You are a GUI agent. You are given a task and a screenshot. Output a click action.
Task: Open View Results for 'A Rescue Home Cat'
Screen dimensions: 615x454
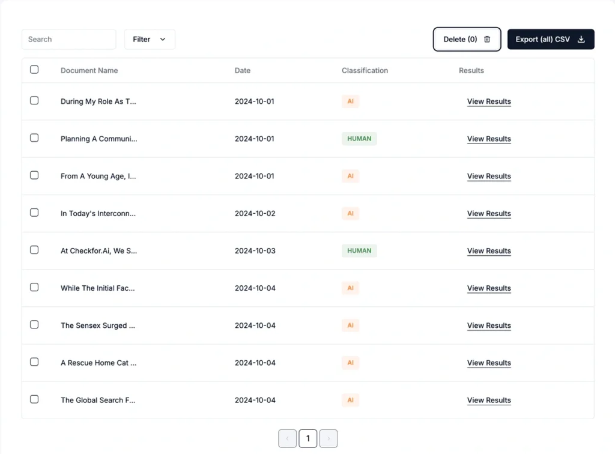(489, 363)
